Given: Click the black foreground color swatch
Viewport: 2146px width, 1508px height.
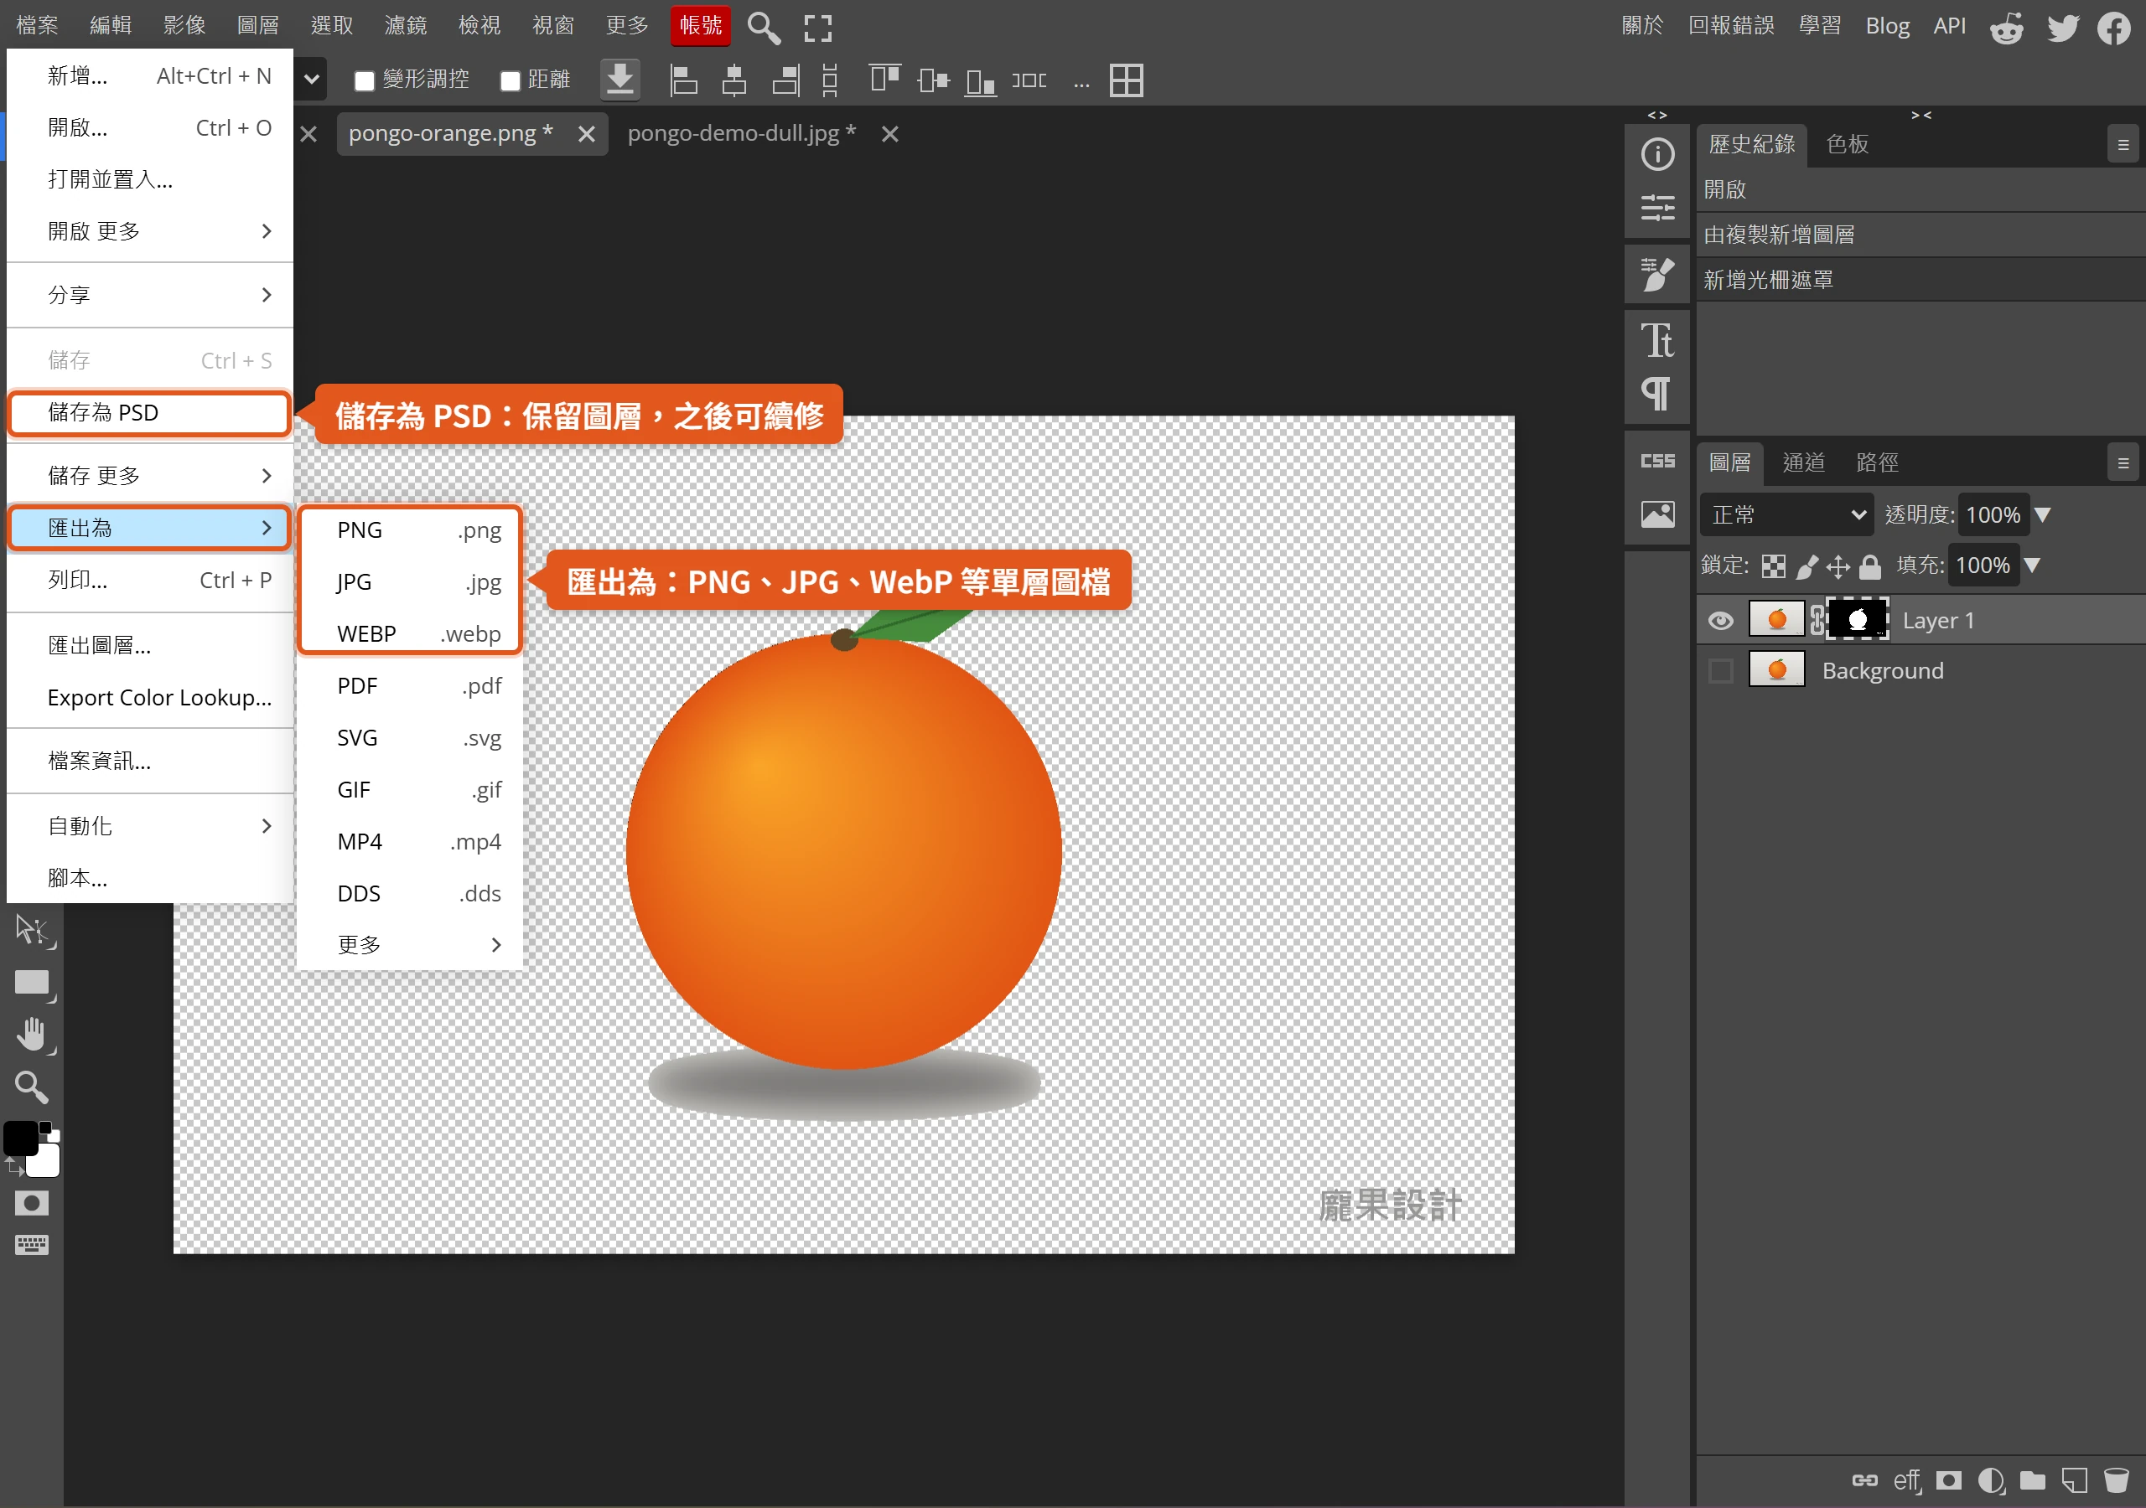Looking at the screenshot, I should (21, 1139).
